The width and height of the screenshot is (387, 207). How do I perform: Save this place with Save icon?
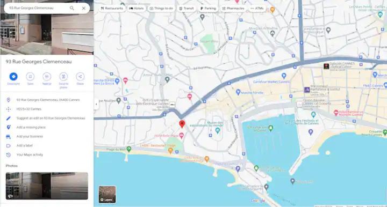(30, 77)
